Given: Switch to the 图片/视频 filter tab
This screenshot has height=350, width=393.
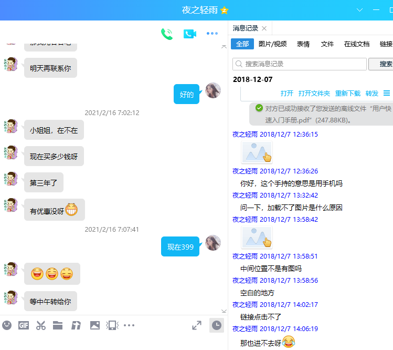Looking at the screenshot, I should [272, 44].
